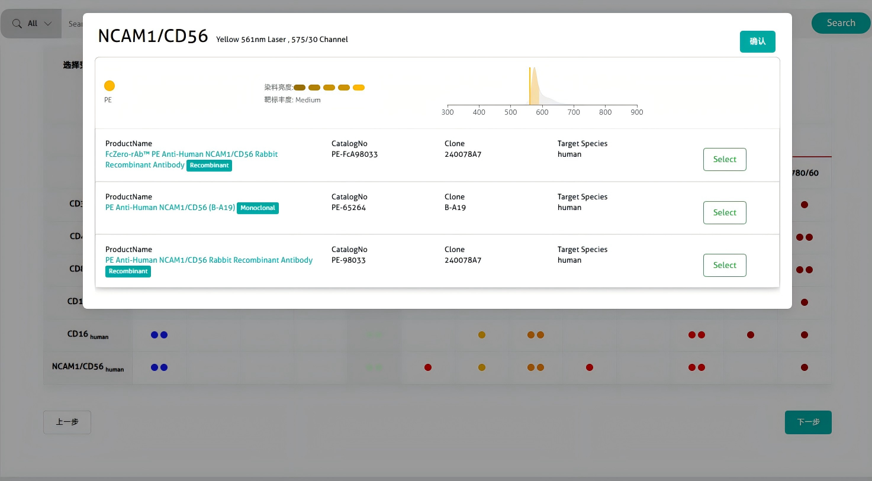Open PE Anti-Human NCAM1/CD56 (B-A19) link
The height and width of the screenshot is (481, 872).
pos(170,208)
